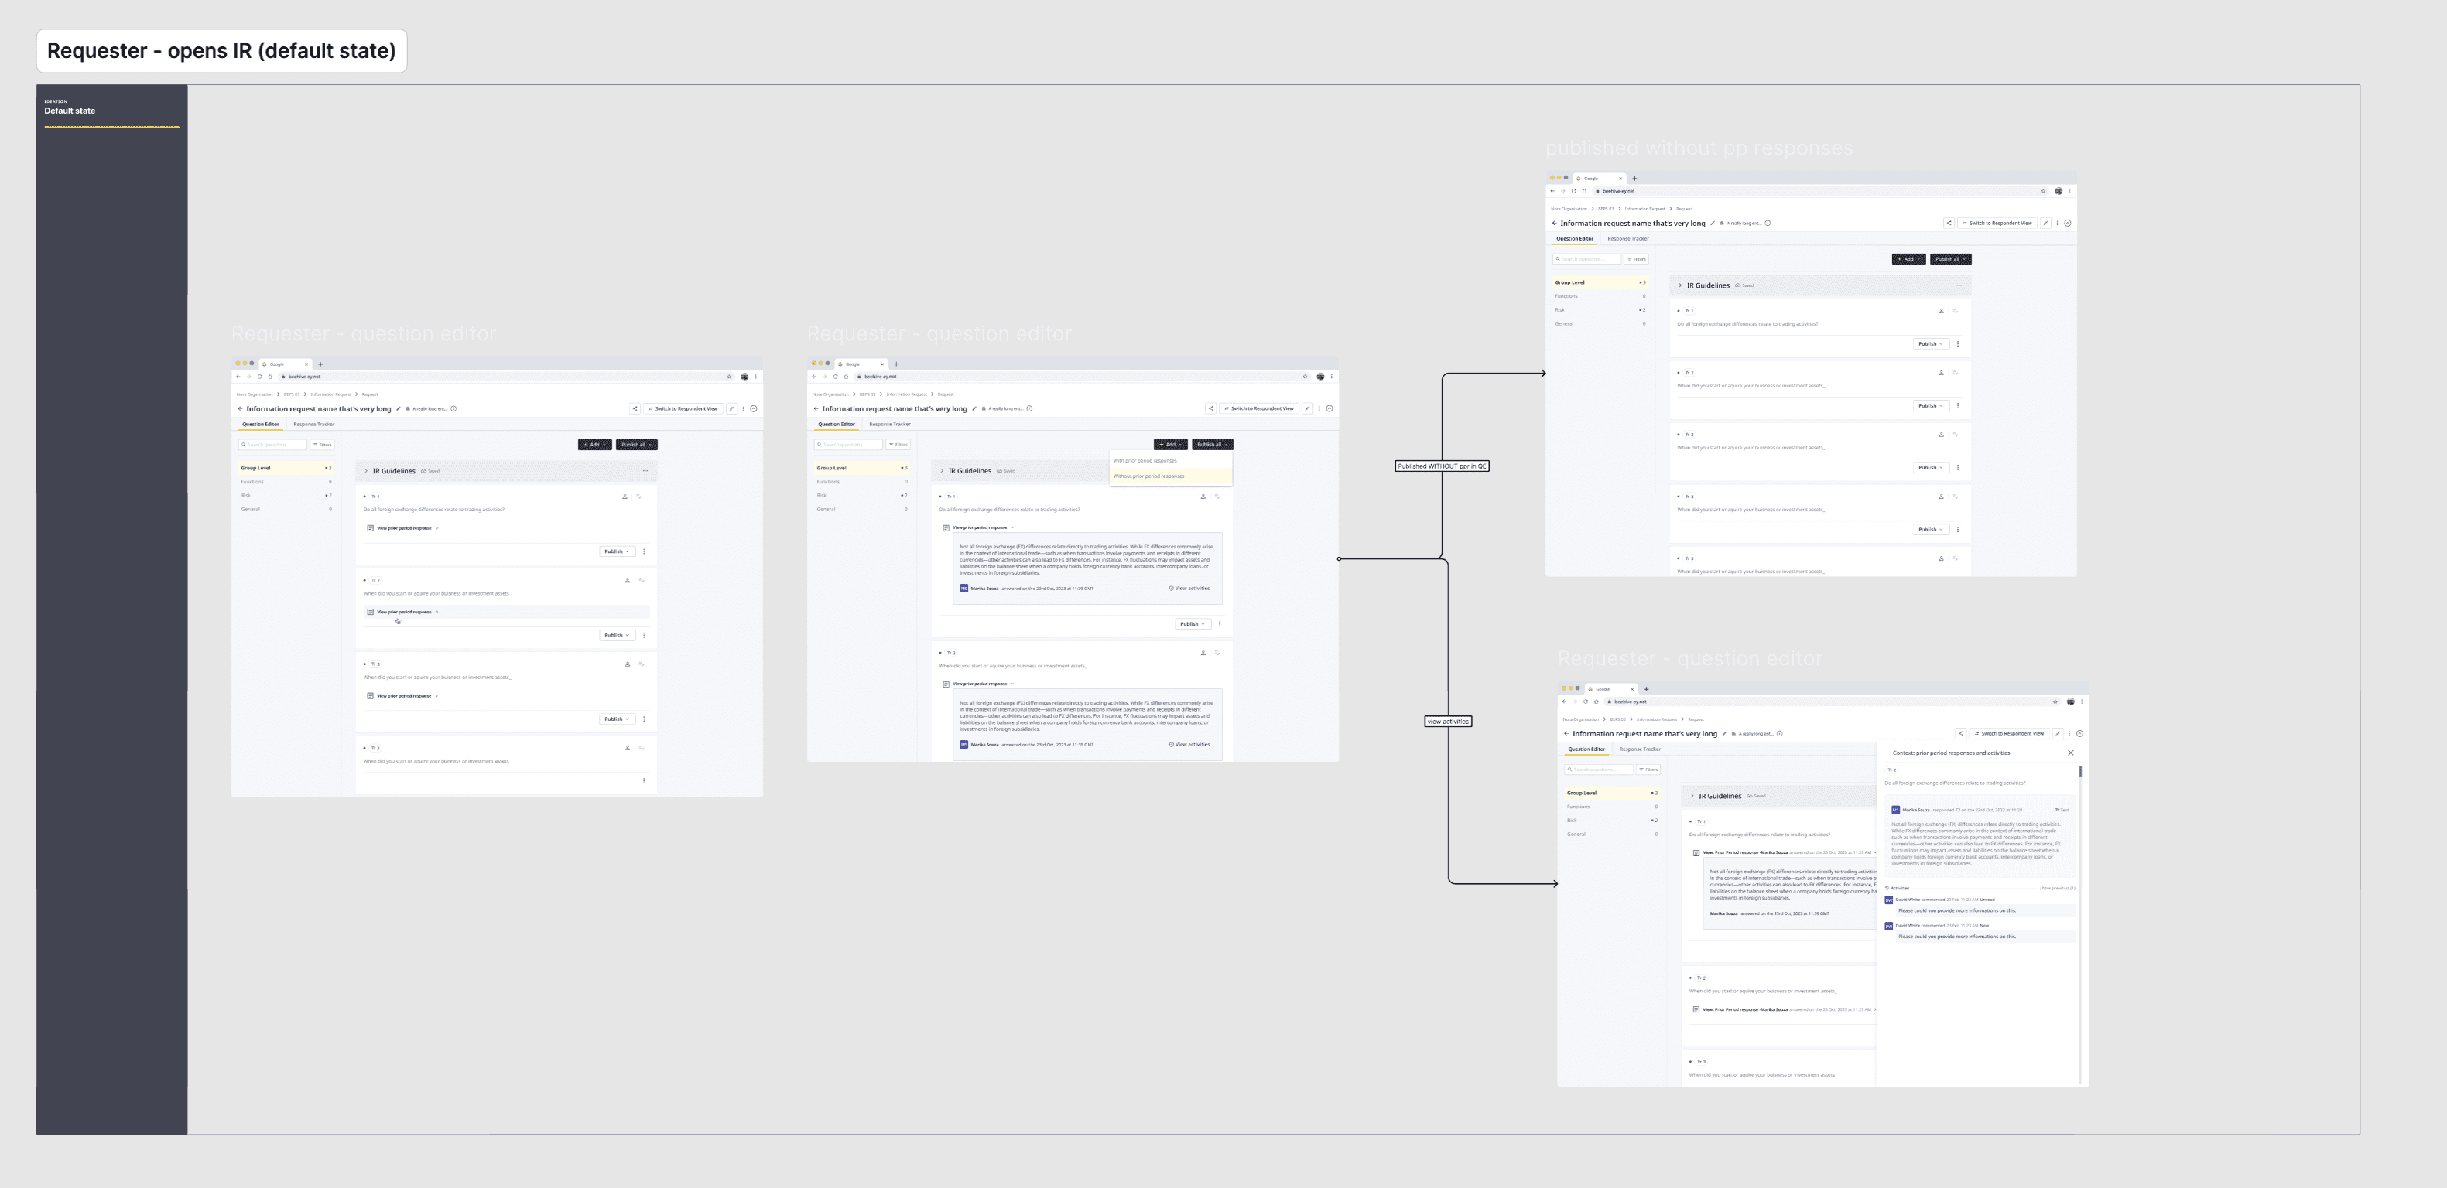
Task: Click the back arrow beside the title in dropdown-open mockup
Action: pyautogui.click(x=816, y=409)
